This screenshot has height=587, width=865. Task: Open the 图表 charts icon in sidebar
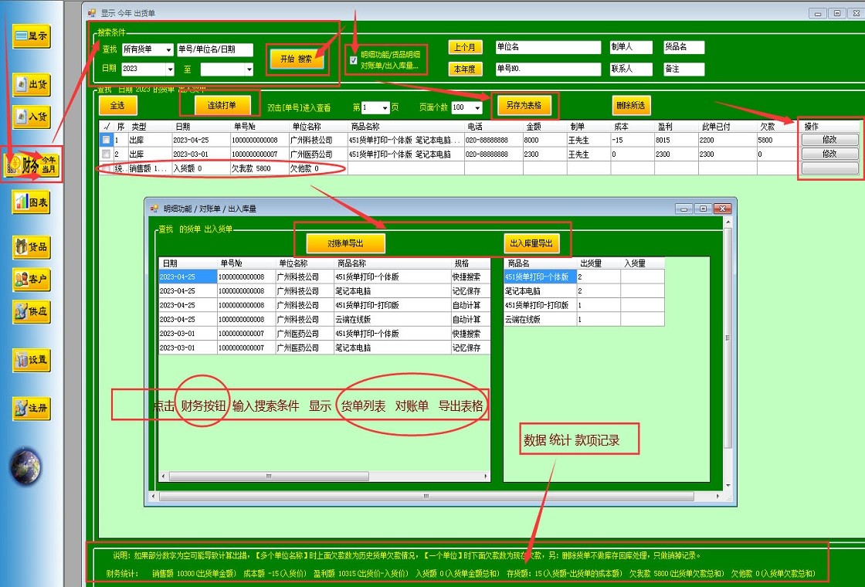[x=31, y=202]
